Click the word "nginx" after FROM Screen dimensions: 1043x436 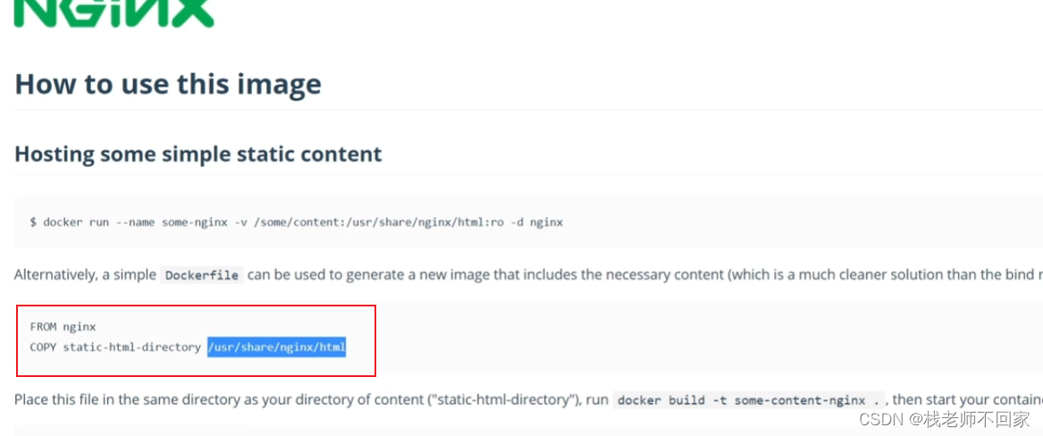(x=80, y=327)
